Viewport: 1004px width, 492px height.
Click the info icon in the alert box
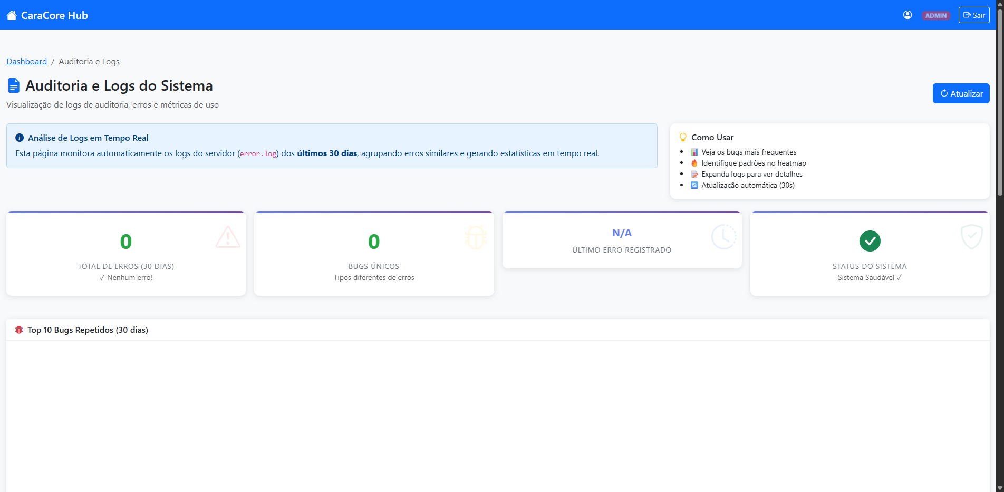point(20,138)
